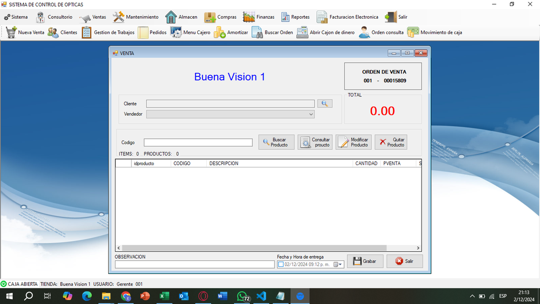The width and height of the screenshot is (540, 304).
Task: Click the ESP language indicator
Action: point(503,296)
